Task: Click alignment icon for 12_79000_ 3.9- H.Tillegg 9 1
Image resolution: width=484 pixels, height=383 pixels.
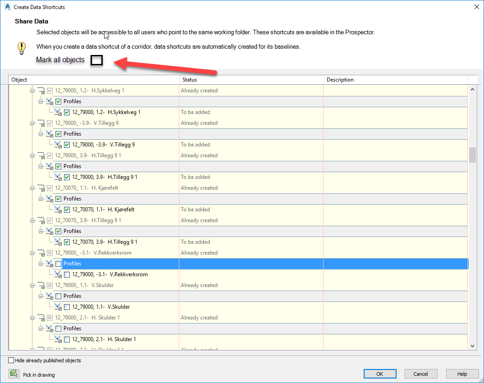Action: 41,155
